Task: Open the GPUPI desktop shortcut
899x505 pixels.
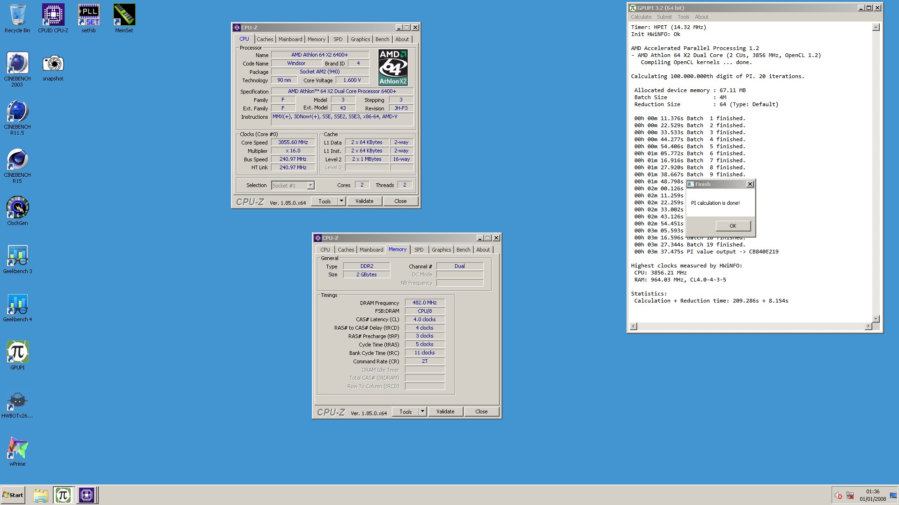Action: (x=17, y=355)
